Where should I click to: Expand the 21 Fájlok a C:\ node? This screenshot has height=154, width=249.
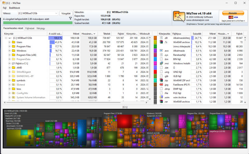tap(10, 64)
